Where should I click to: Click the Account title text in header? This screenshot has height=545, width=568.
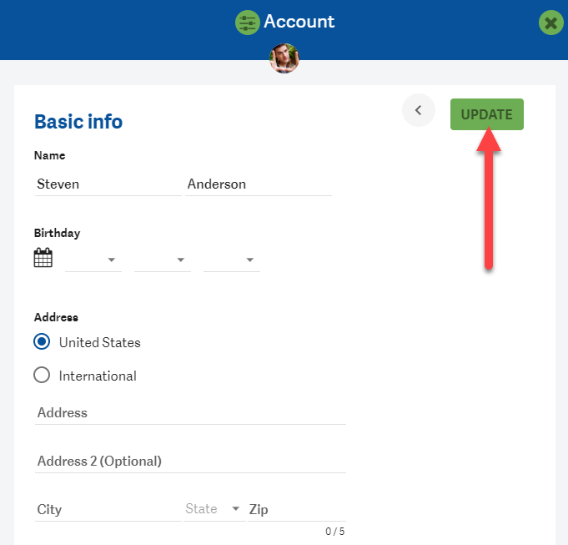[299, 22]
